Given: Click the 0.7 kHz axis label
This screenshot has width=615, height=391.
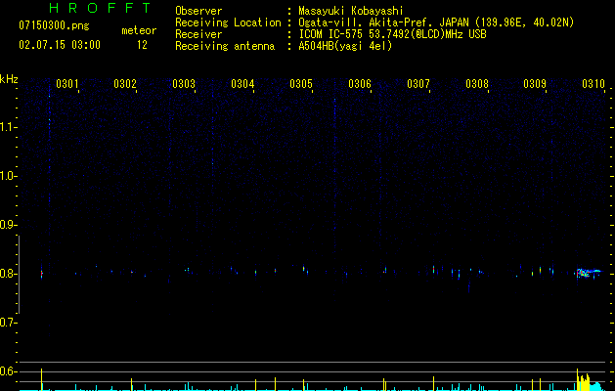Looking at the screenshot, I should pos(8,323).
